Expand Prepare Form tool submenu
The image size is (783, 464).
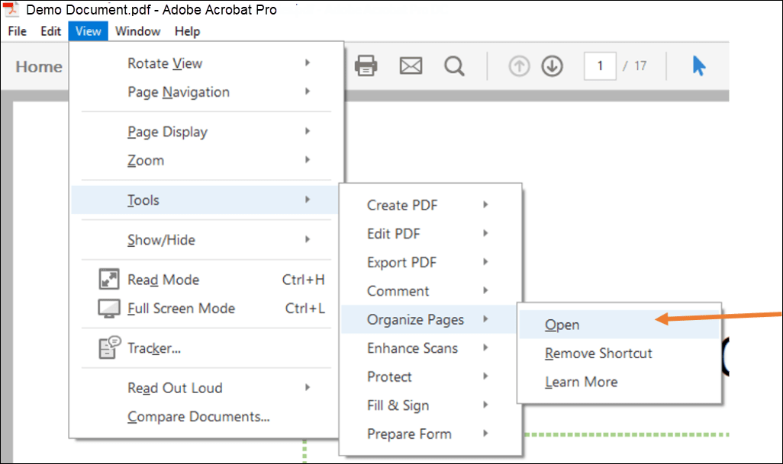(430, 434)
